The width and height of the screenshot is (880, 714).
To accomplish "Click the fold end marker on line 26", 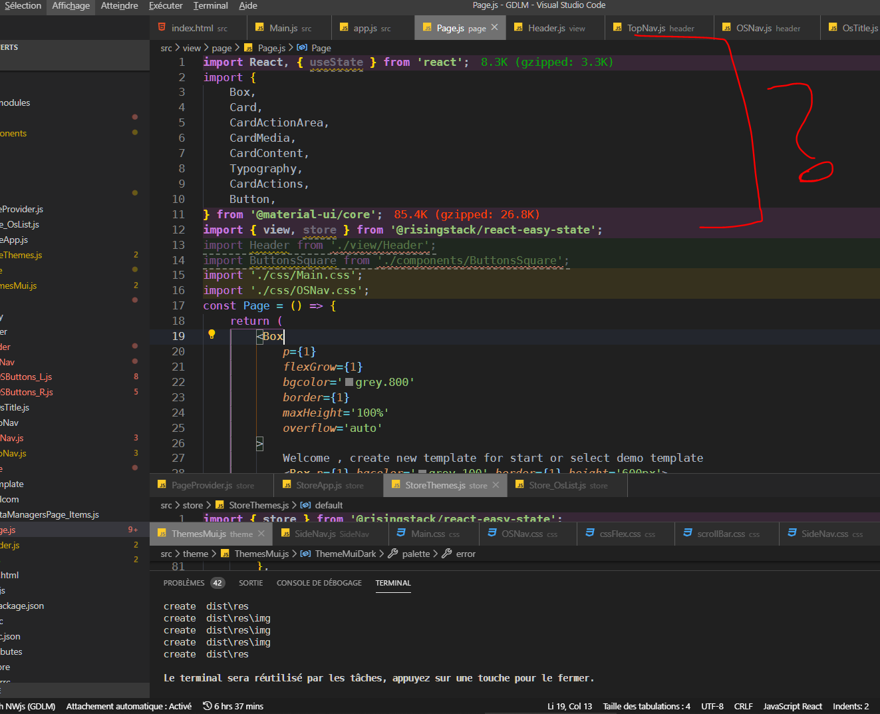I will tap(259, 443).
